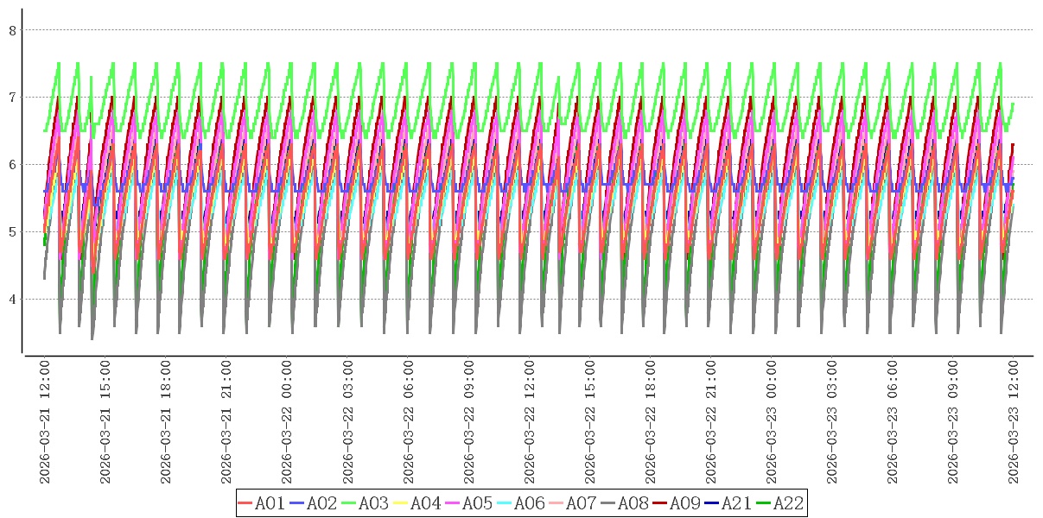1043x518 pixels.
Task: Click the y-axis value 6 label
Action: coord(12,165)
